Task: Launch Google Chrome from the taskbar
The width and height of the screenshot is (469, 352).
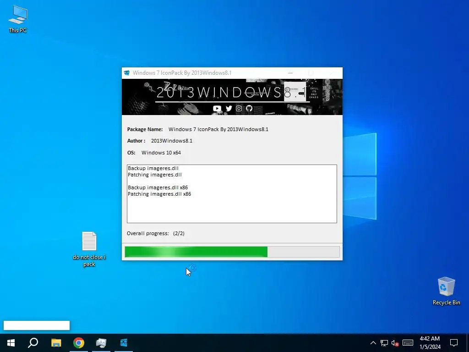Action: tap(79, 343)
